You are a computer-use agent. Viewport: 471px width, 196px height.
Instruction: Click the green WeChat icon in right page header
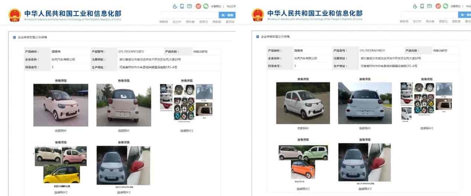tap(445, 6)
